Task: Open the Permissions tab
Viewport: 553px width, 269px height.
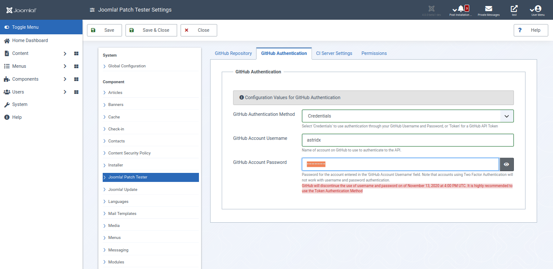Action: point(374,53)
